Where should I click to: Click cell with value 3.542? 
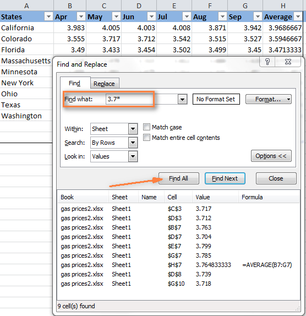pyautogui.click(x=174, y=39)
